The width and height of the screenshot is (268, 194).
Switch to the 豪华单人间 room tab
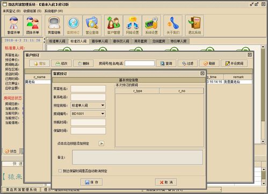100,41
